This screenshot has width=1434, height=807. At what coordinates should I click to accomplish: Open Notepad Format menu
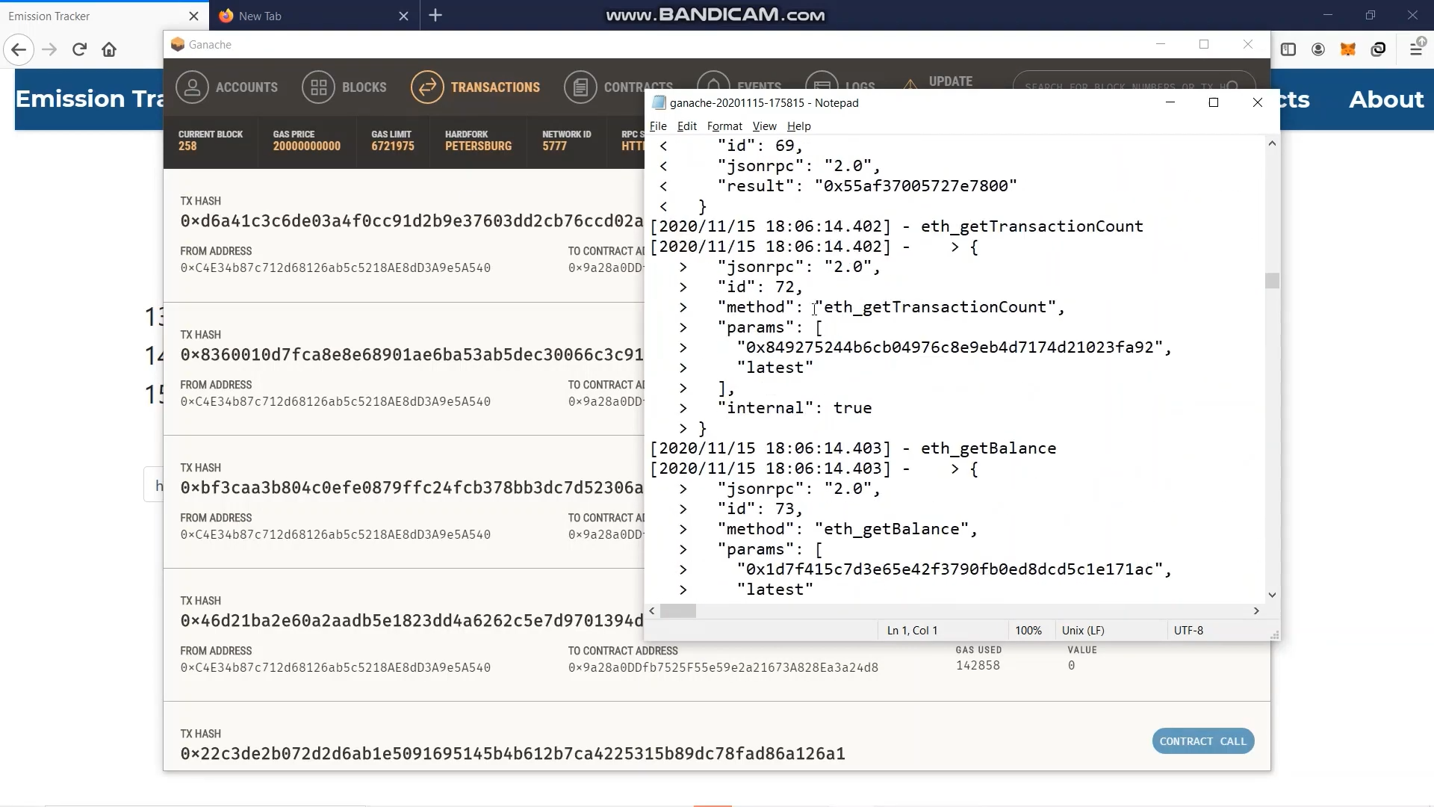(724, 126)
